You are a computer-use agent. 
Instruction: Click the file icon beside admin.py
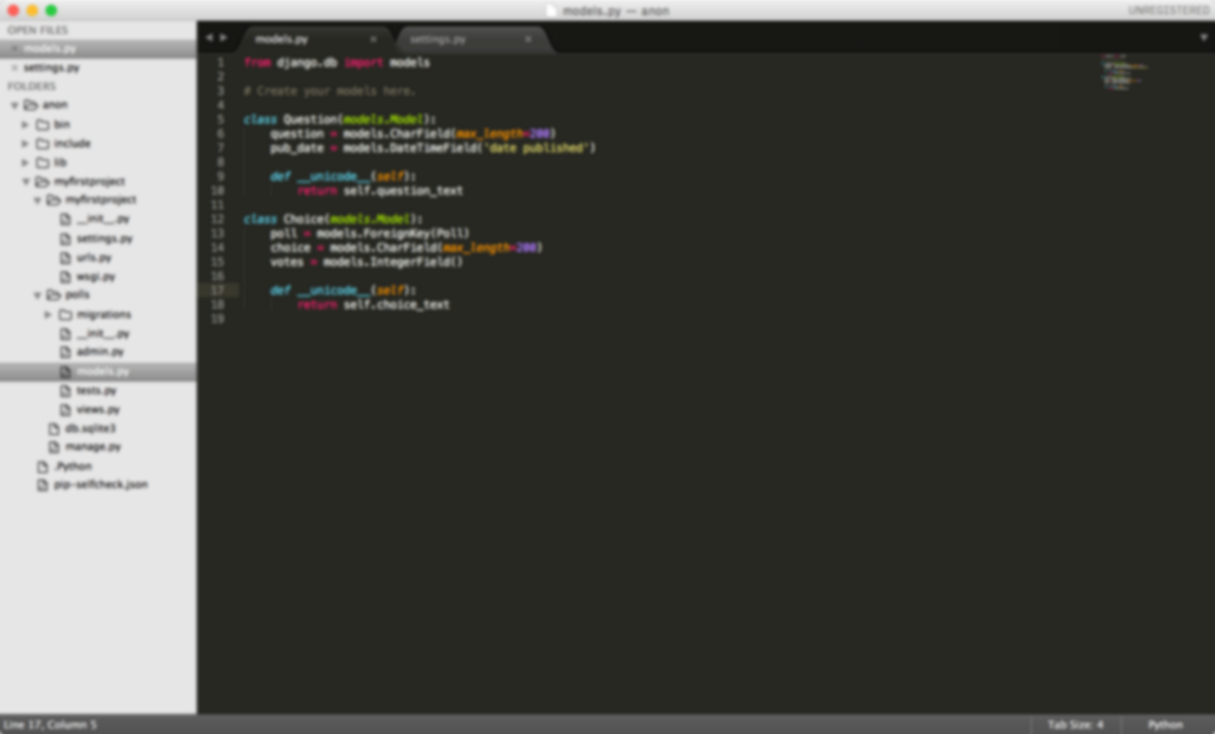[x=65, y=352]
